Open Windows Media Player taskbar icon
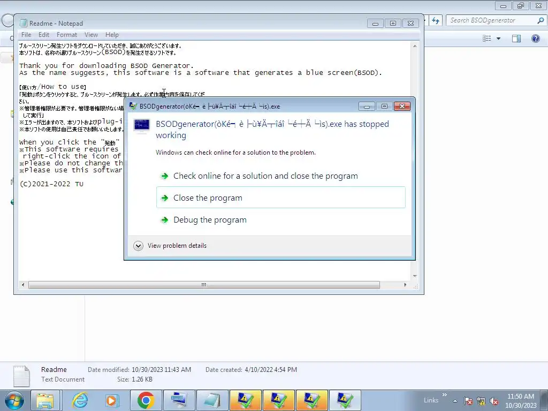548x411 pixels. pos(112,400)
